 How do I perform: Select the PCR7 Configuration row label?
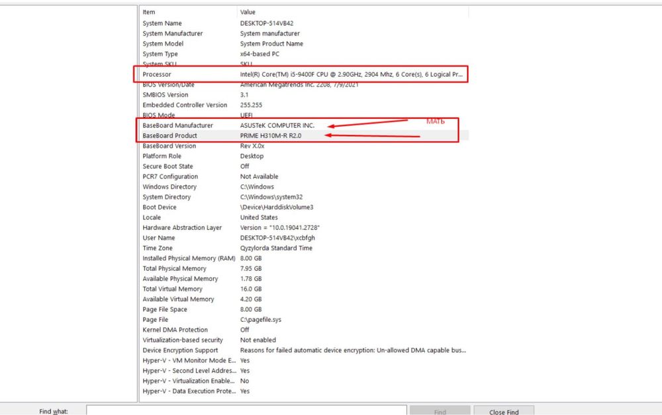tap(170, 176)
